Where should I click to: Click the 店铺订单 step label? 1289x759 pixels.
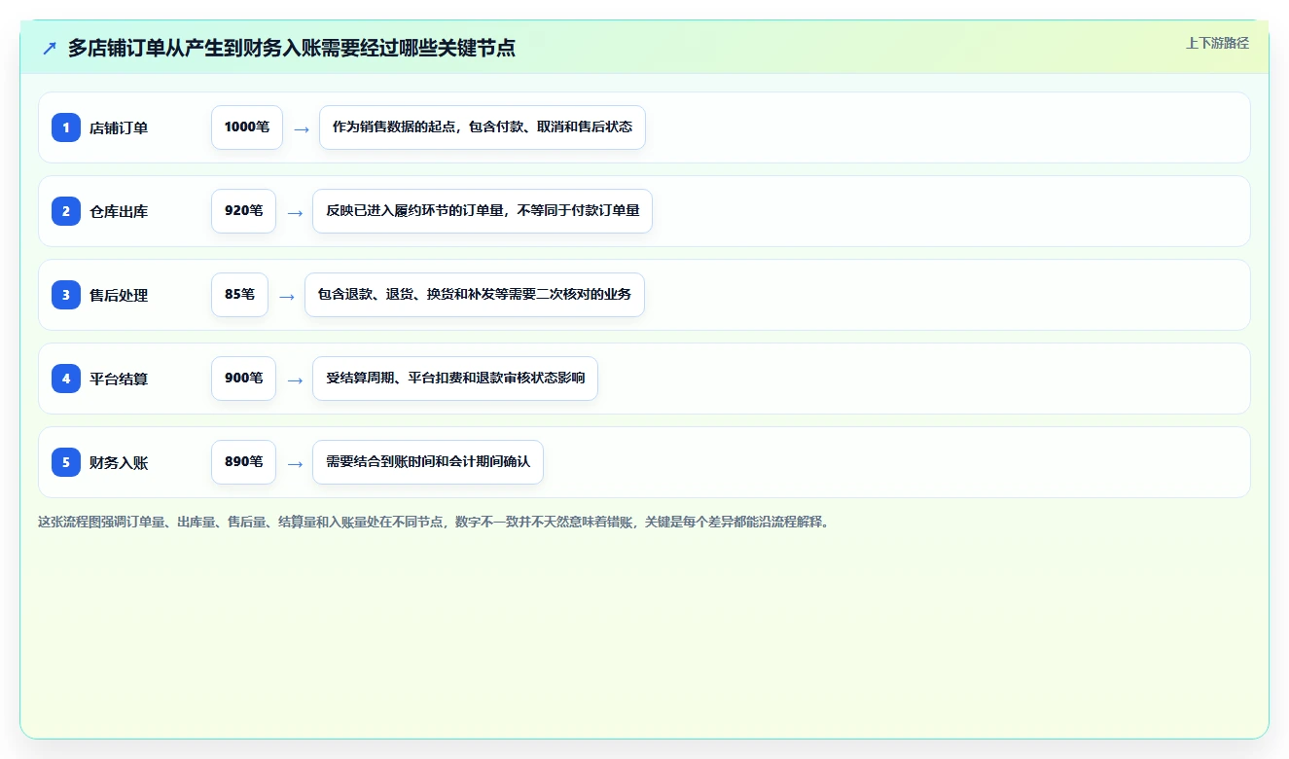[x=119, y=127]
